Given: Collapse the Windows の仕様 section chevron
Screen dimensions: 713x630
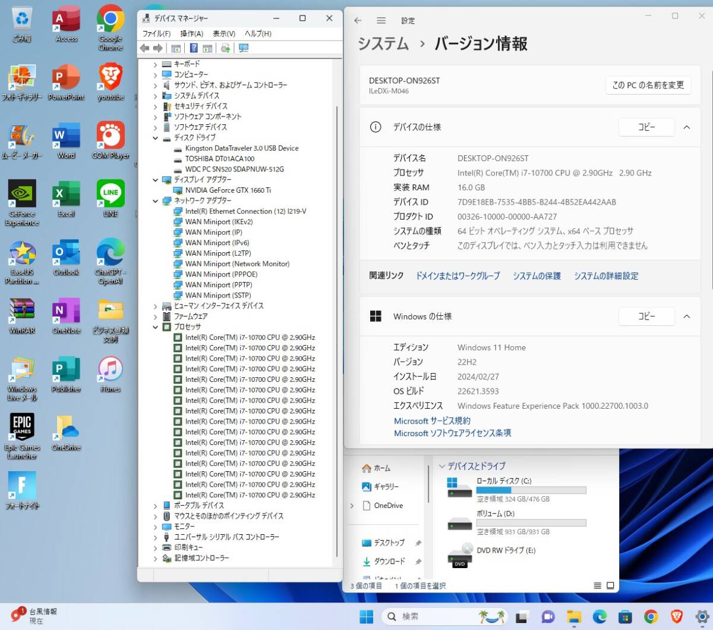Looking at the screenshot, I should coord(687,316).
